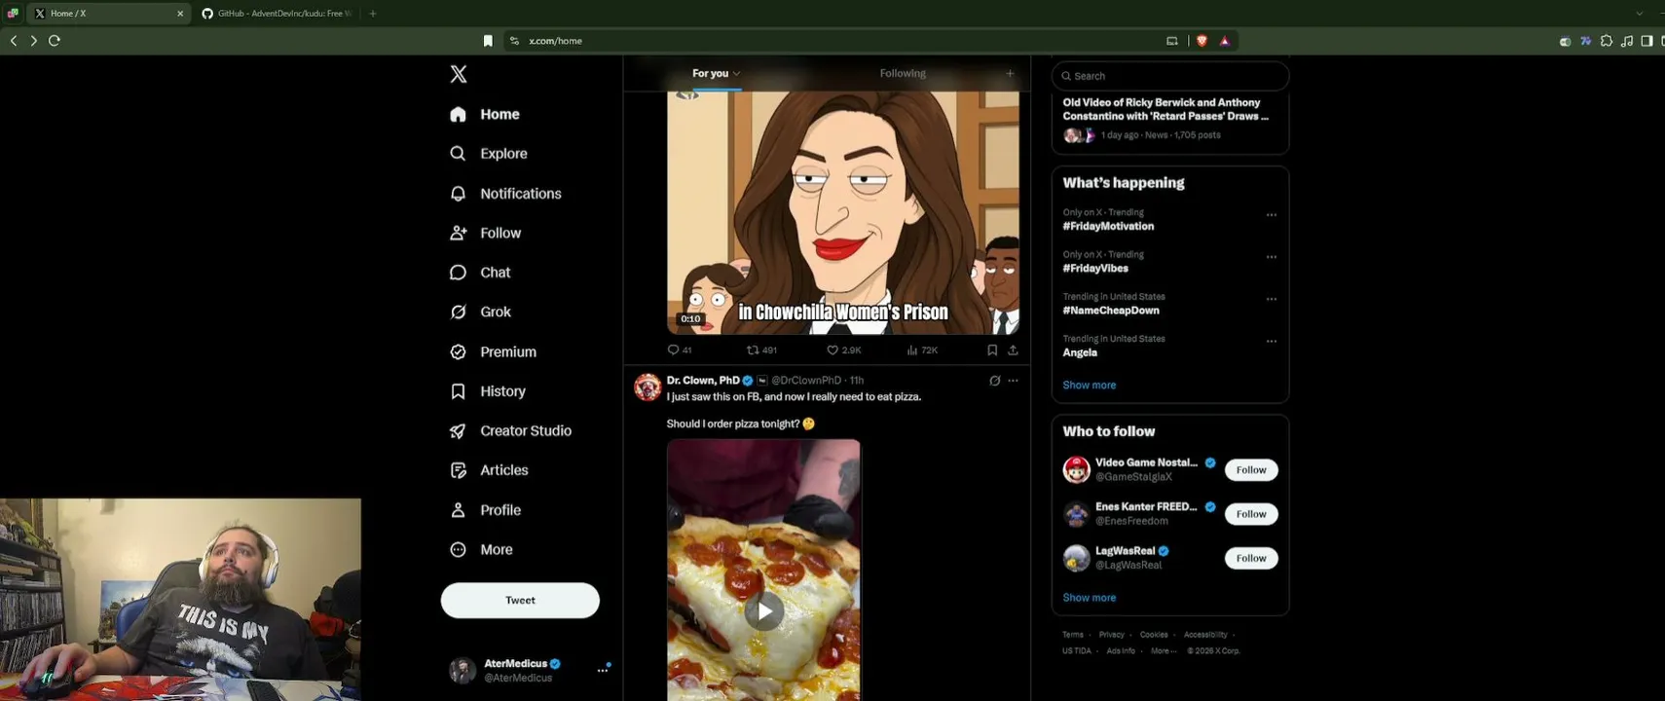Expand the For you chevron dropdown

coord(737,74)
